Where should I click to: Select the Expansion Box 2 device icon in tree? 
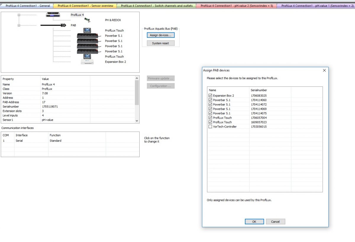point(87,62)
